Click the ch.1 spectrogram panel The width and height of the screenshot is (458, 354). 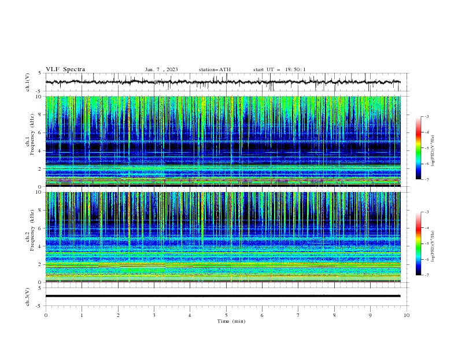coord(223,141)
